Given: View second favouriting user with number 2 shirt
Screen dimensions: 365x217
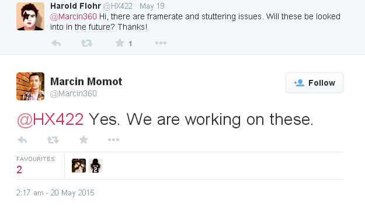Looking at the screenshot, I should pyautogui.click(x=96, y=166).
